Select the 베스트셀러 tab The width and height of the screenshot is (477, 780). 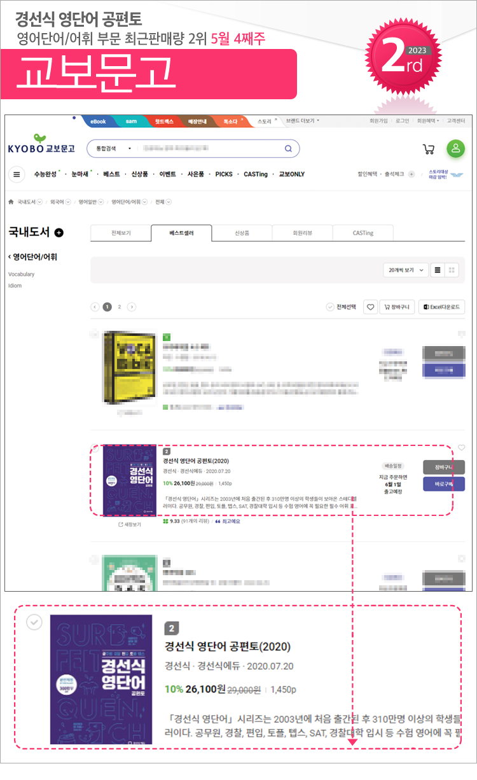tap(181, 233)
